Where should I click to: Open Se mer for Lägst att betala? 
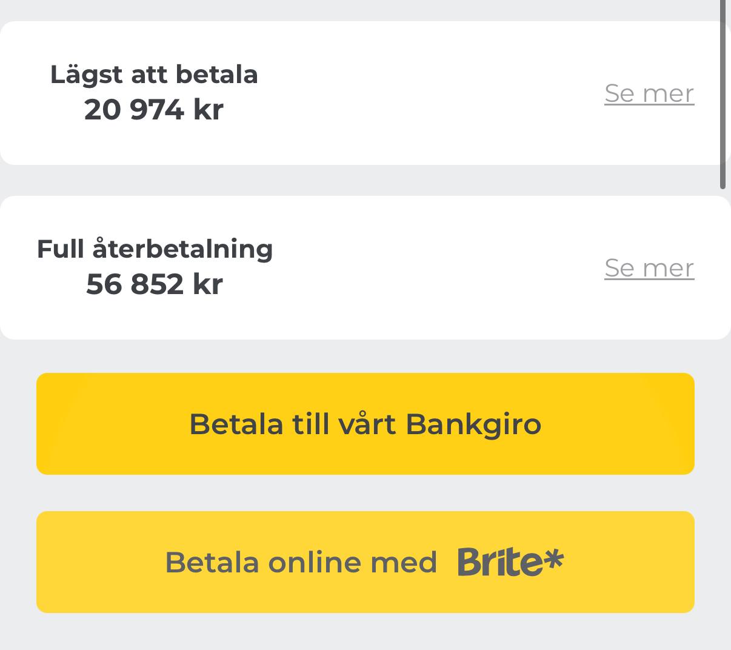point(649,93)
